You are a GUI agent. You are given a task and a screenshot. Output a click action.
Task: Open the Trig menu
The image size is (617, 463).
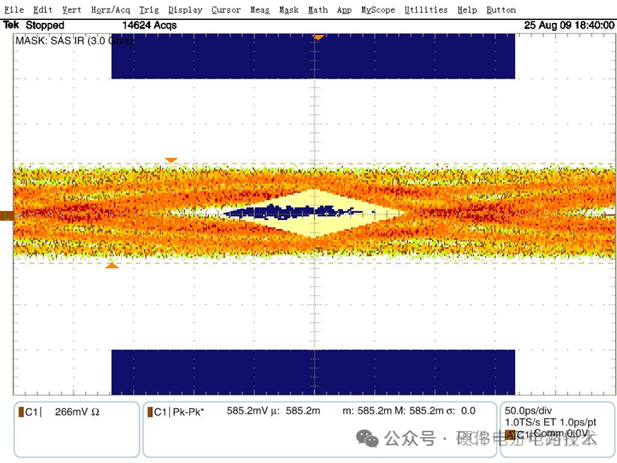coord(149,10)
